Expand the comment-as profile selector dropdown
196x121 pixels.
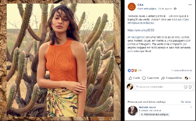click(x=187, y=78)
